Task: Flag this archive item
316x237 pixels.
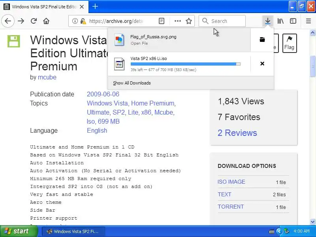Action: point(290,43)
